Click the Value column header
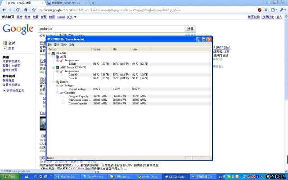The image size is (288, 180). point(102,49)
